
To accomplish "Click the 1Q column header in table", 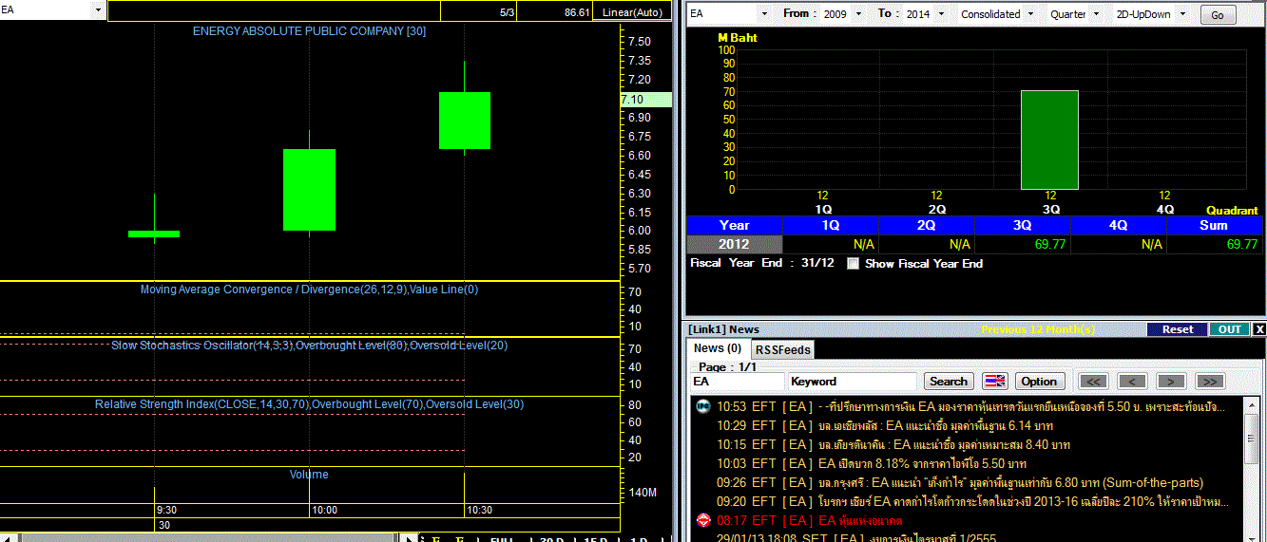I will [x=830, y=225].
